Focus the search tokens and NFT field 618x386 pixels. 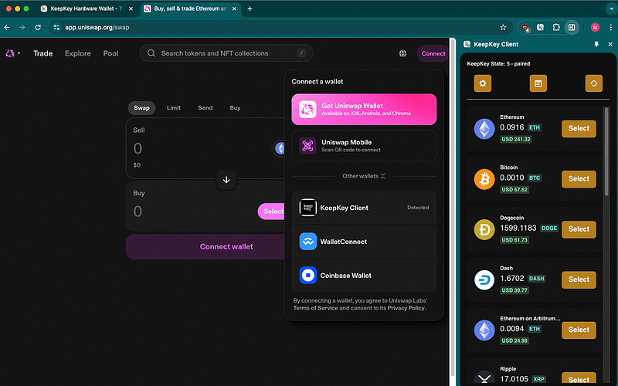(x=224, y=53)
